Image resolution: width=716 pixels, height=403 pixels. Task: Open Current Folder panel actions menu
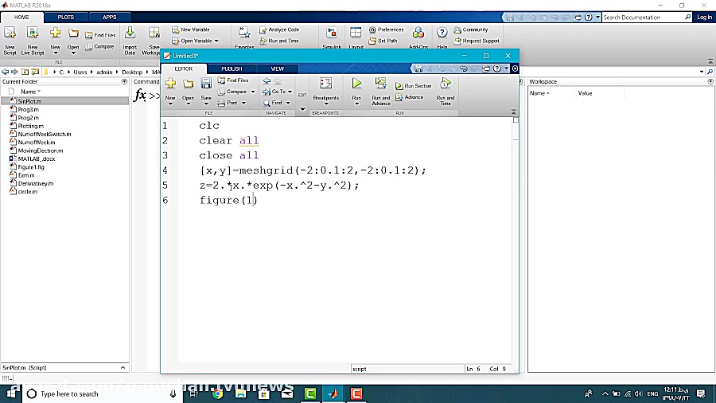(124, 82)
